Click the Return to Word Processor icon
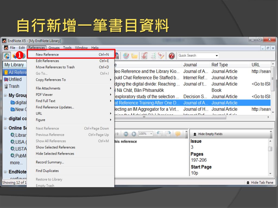The image size is (278, 208). pos(161,56)
